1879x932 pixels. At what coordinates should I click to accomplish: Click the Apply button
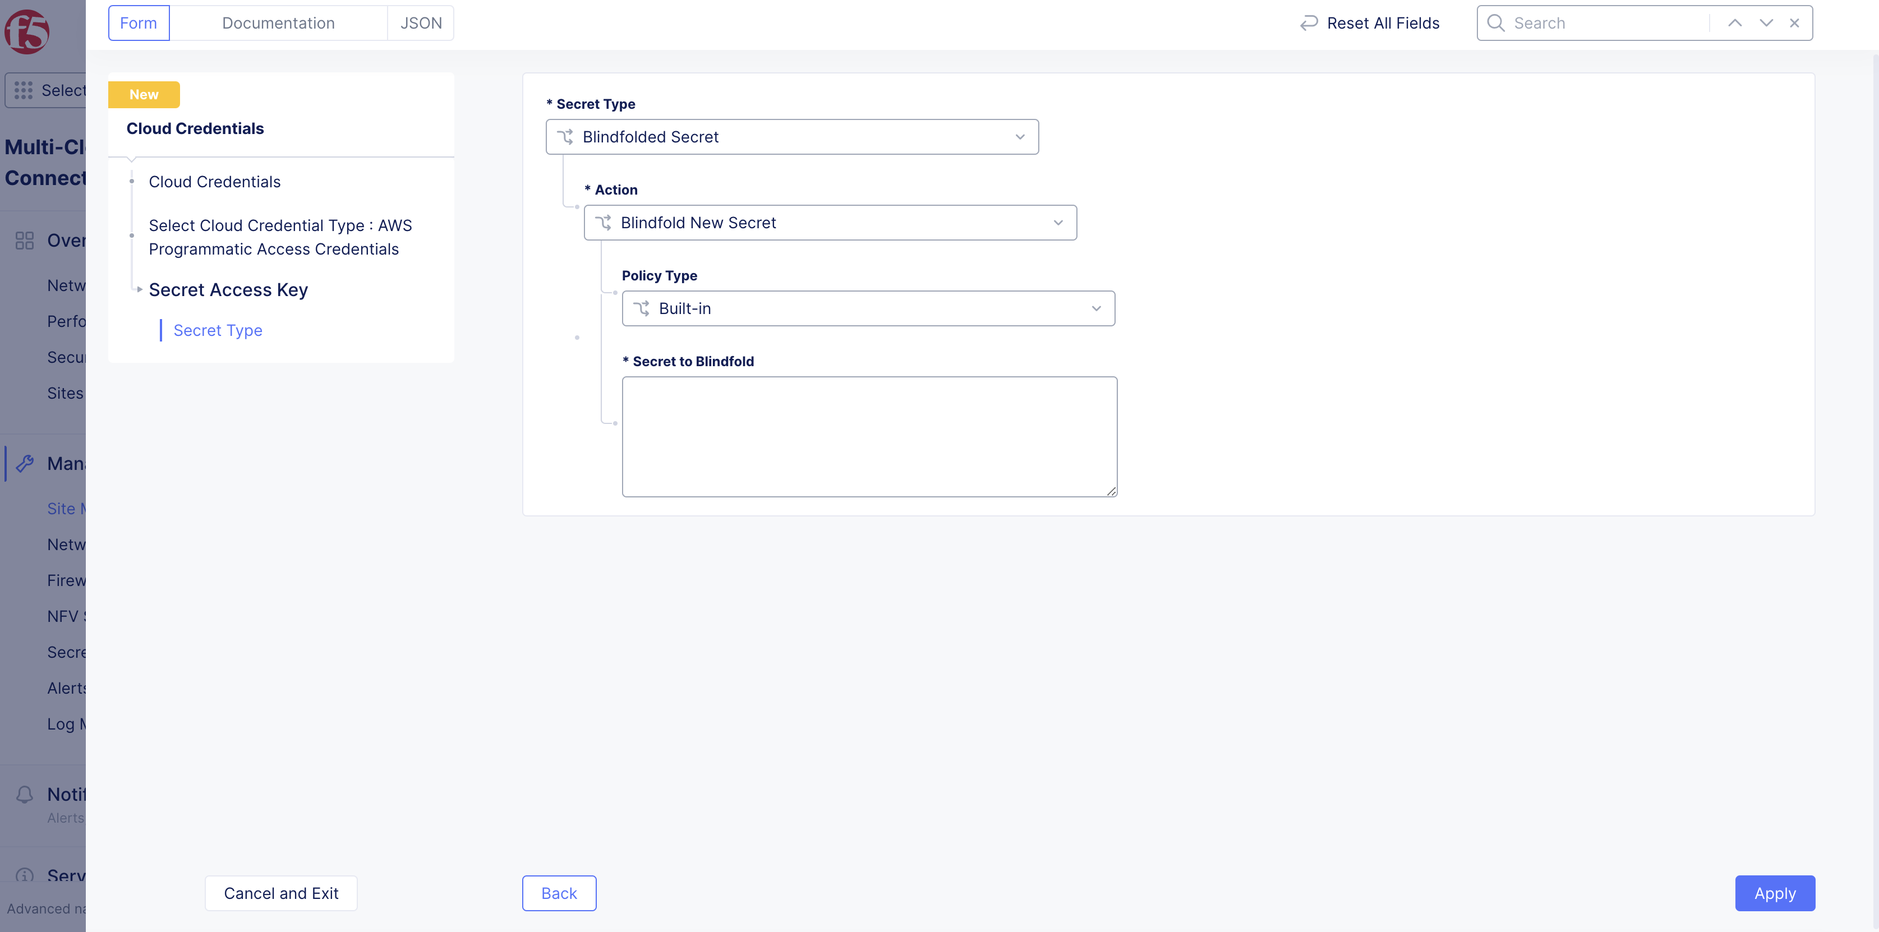point(1775,893)
